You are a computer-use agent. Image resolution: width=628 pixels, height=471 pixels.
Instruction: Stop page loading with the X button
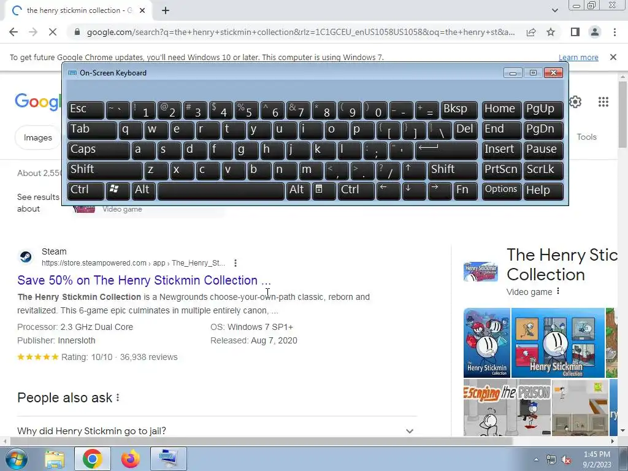click(x=53, y=32)
